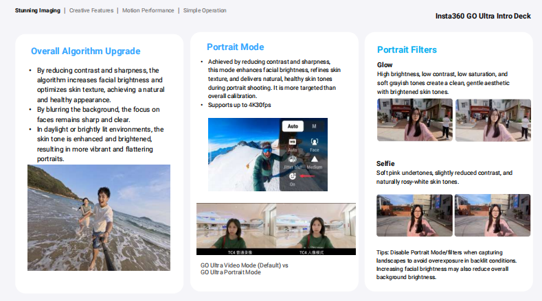Click the right Selfie filter sample photo
The height and width of the screenshot is (301, 542).
click(x=493, y=215)
